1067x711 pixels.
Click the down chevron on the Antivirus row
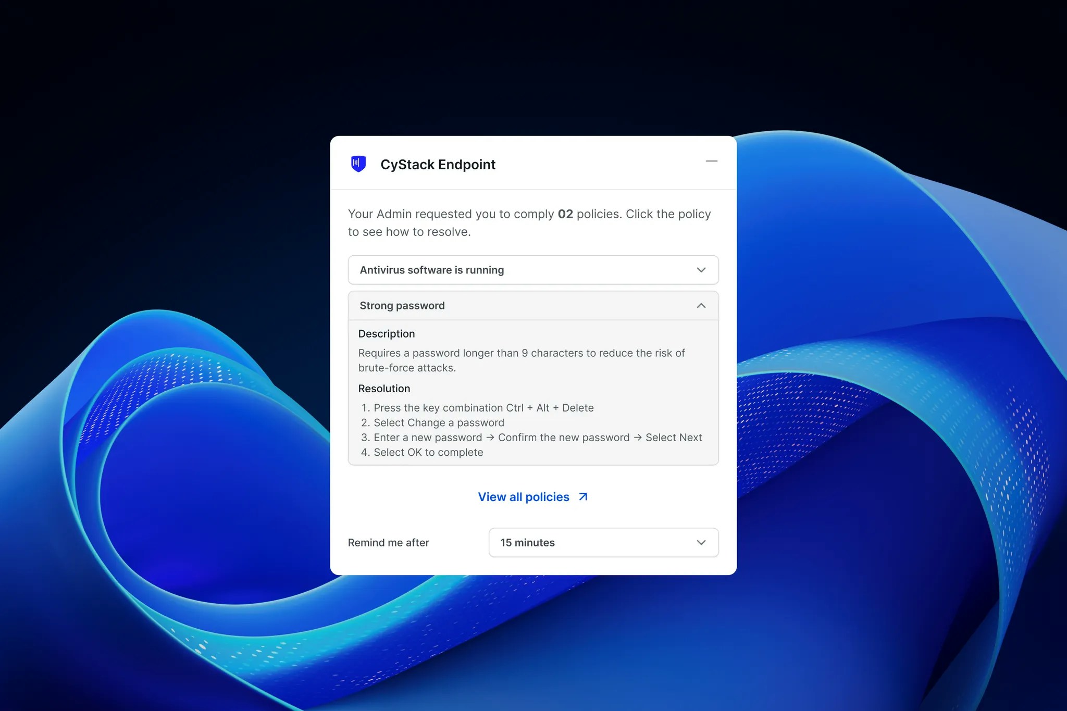pos(701,270)
